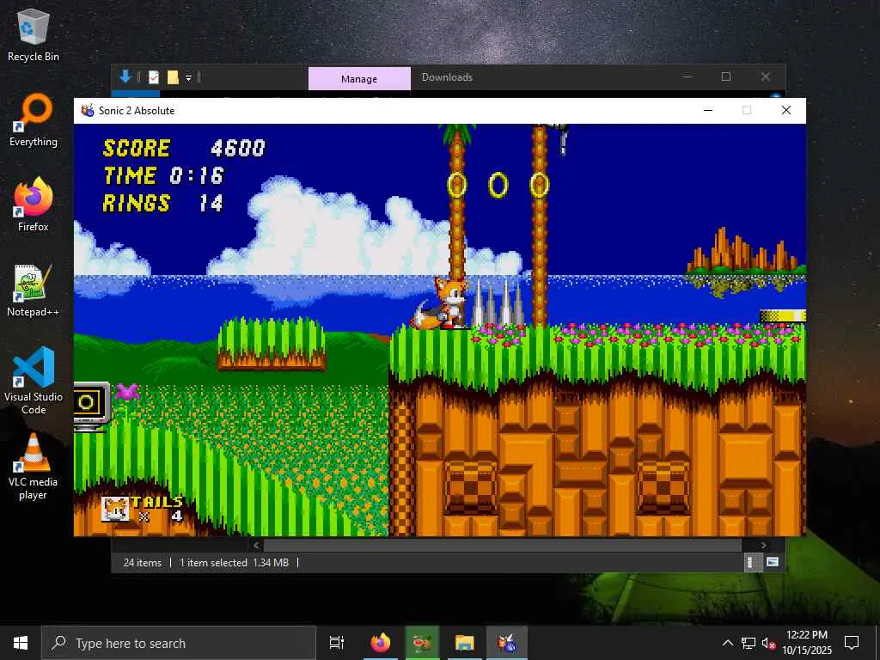Select the Notepad++ desktop shortcut
880x660 pixels.
[34, 290]
